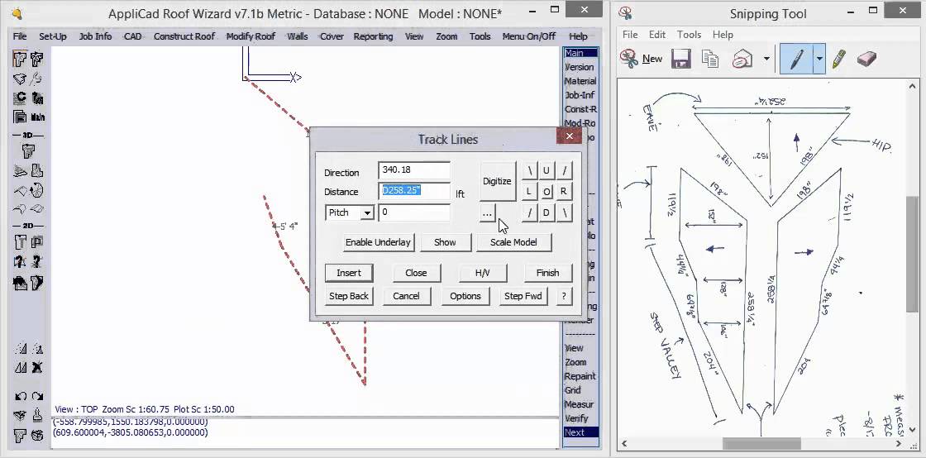The image size is (926, 458).
Task: Open the Tools menu in Snipping Tool
Action: (690, 35)
